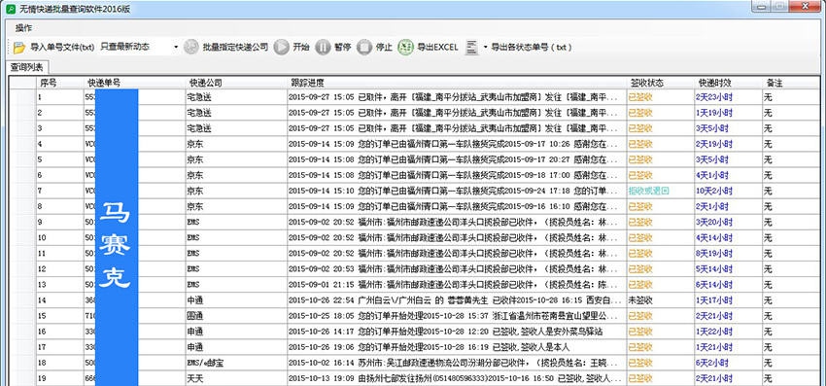Stop the query using the 停止 icon

point(364,47)
